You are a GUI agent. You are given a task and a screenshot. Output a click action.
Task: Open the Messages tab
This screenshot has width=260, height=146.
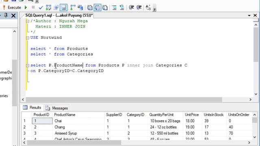[x=57, y=108]
